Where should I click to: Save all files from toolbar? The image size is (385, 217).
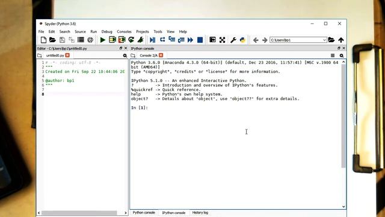click(72, 40)
